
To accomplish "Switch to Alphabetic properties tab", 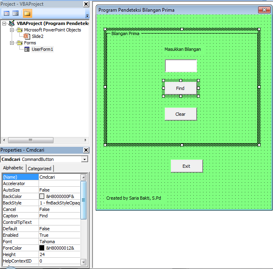I will click(x=13, y=168).
